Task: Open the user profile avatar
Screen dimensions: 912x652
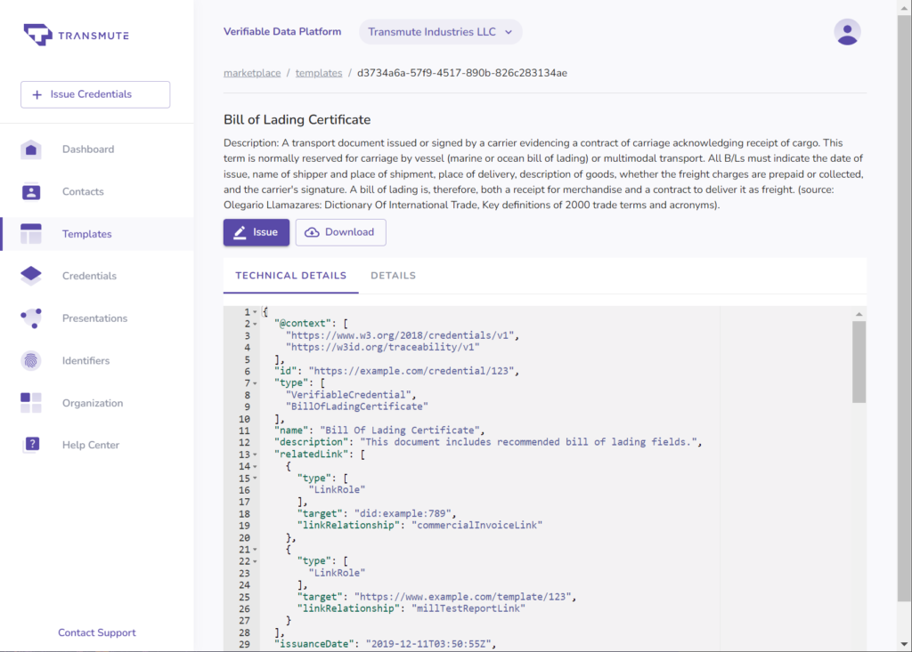Action: 847,32
